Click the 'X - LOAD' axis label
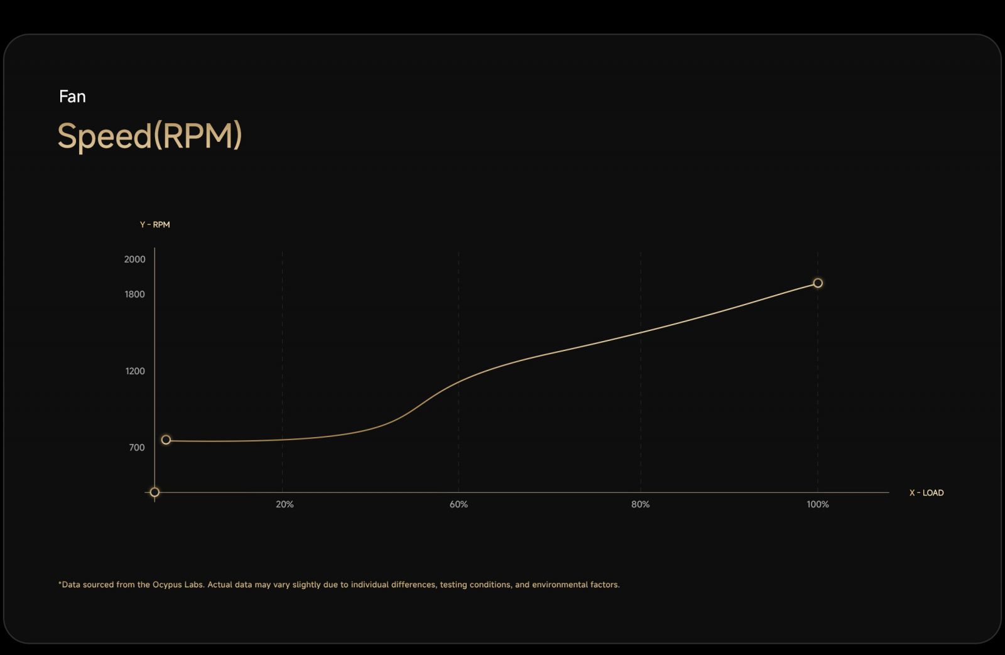Viewport: 1005px width, 655px height. pyautogui.click(x=926, y=493)
